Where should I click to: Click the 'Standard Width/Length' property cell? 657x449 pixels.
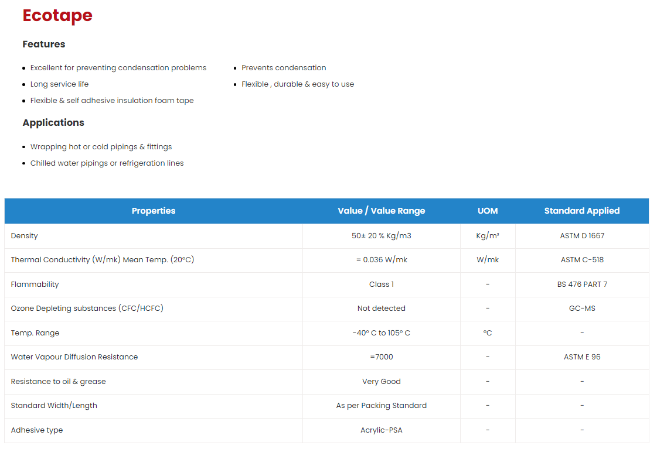[154, 406]
